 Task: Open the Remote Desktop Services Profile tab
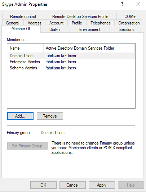(x=80, y=17)
